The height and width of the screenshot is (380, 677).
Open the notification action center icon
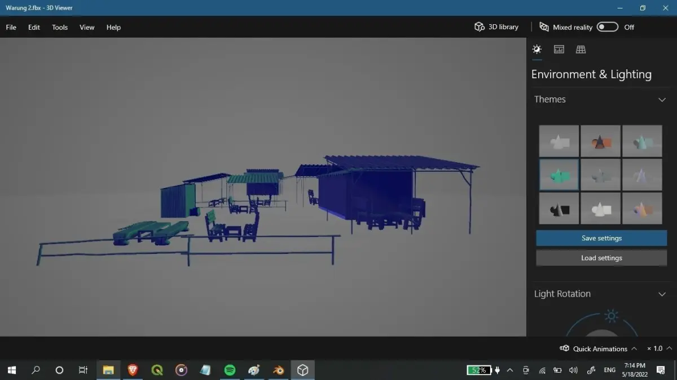pos(661,370)
